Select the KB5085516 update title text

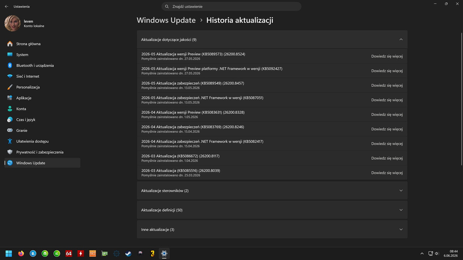180,170
